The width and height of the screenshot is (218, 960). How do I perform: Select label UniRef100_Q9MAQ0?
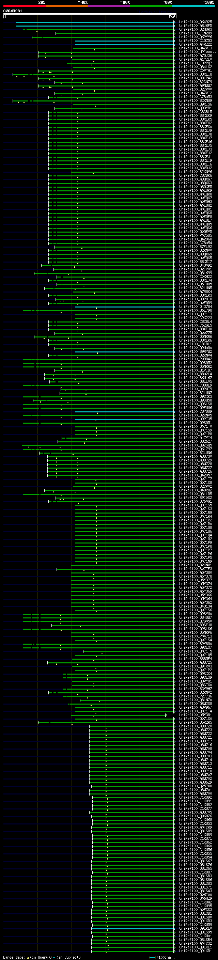[x=196, y=348]
